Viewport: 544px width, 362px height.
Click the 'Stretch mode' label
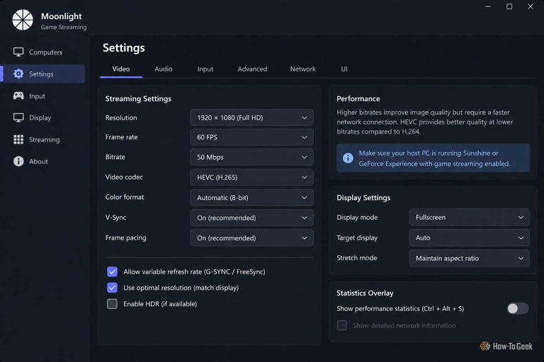point(357,258)
